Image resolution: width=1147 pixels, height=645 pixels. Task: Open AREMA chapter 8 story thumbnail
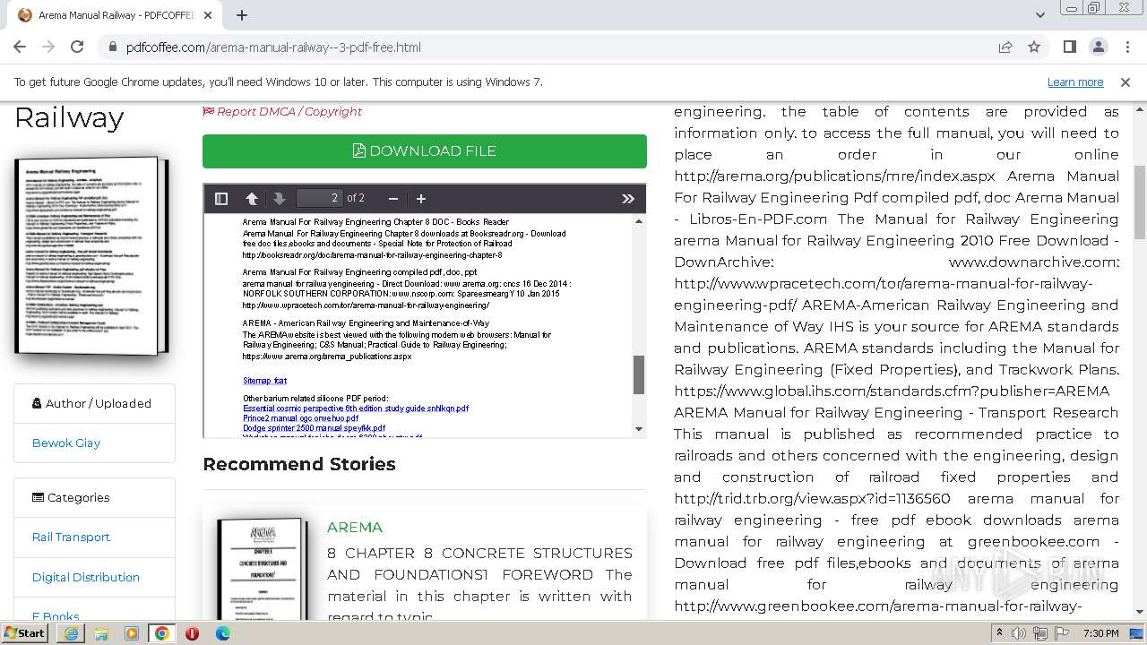(x=263, y=570)
